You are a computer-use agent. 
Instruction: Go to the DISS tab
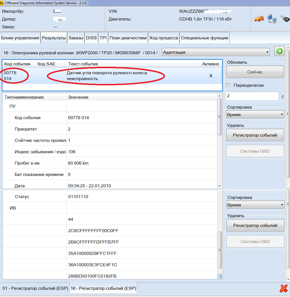[x=91, y=38]
